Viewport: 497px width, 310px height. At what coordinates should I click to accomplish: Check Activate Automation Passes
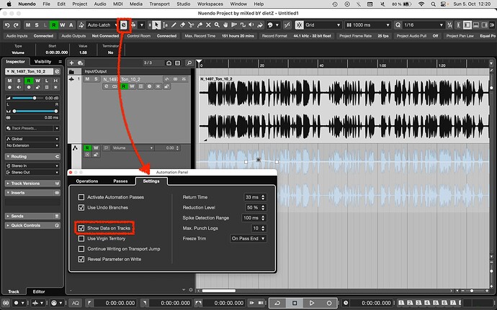[81, 197]
